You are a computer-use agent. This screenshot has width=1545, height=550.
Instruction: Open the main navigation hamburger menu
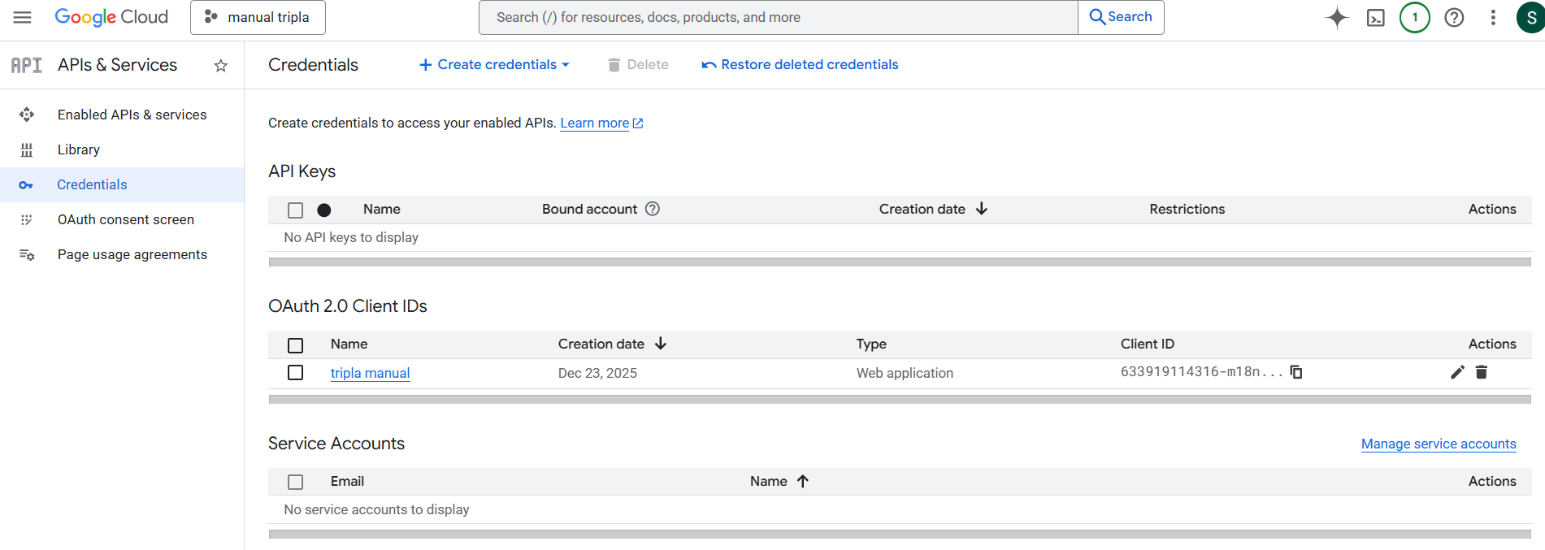(23, 17)
